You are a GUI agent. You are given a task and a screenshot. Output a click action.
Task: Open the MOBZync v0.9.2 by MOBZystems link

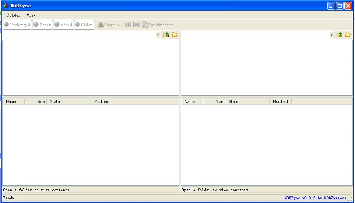pyautogui.click(x=315, y=198)
